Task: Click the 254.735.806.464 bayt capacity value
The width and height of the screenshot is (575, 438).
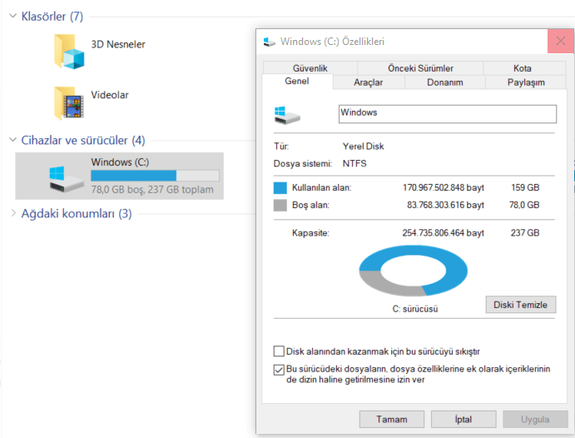Action: tap(443, 233)
